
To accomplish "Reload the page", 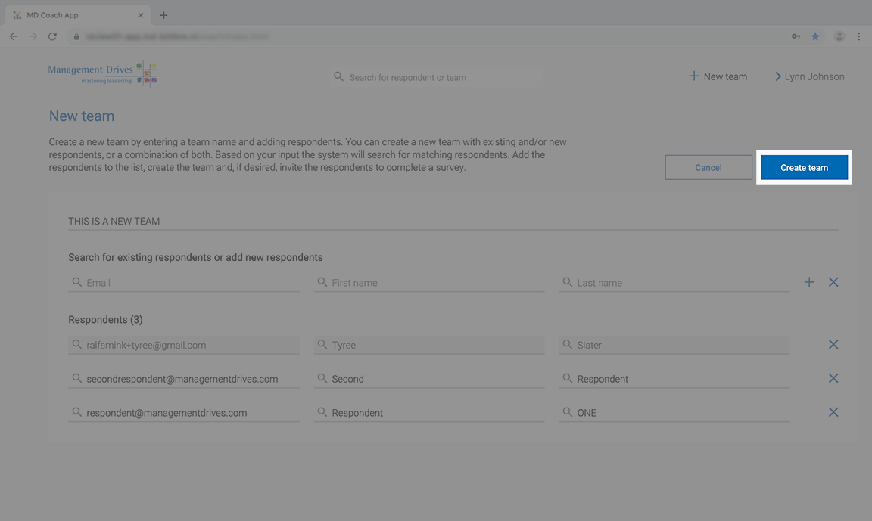I will (x=52, y=36).
